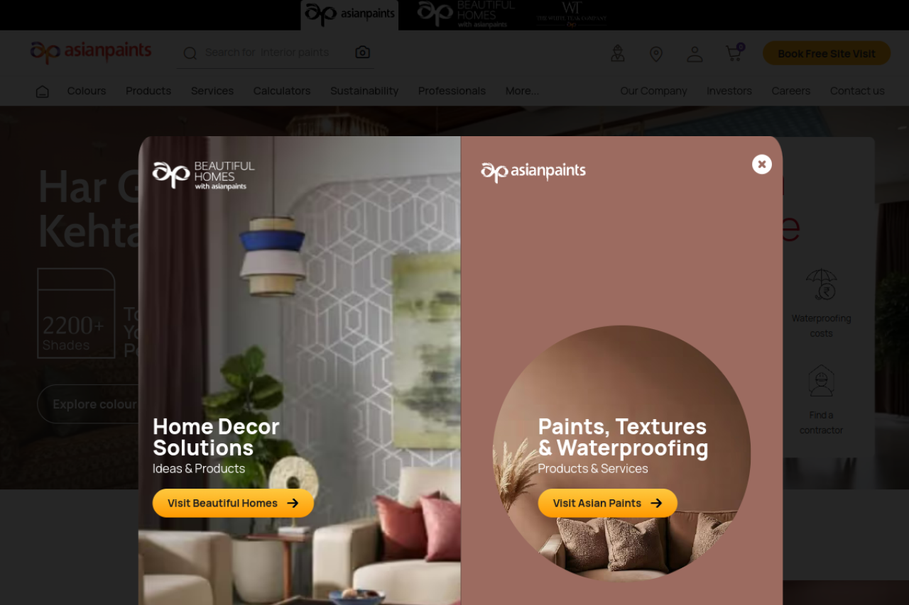Open the user account profile icon

tap(695, 54)
